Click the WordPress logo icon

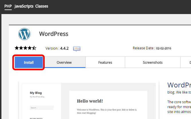pyautogui.click(x=24, y=34)
